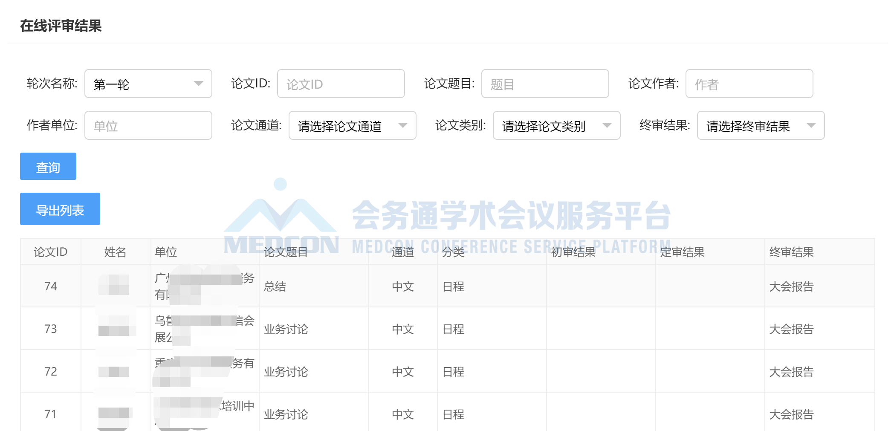
Task: Click 大会报告 result in row 71
Action: pos(791,414)
